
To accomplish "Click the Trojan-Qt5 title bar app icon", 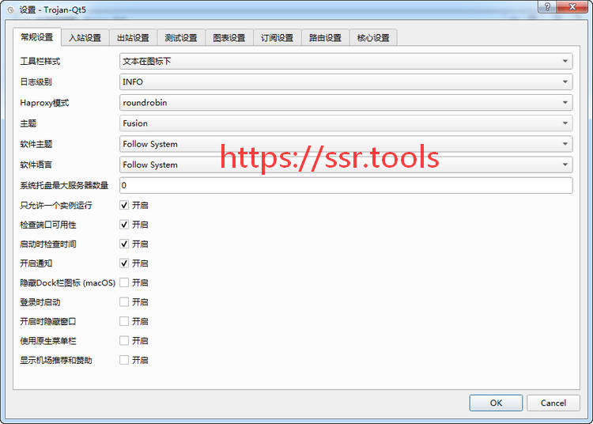I will [x=9, y=9].
